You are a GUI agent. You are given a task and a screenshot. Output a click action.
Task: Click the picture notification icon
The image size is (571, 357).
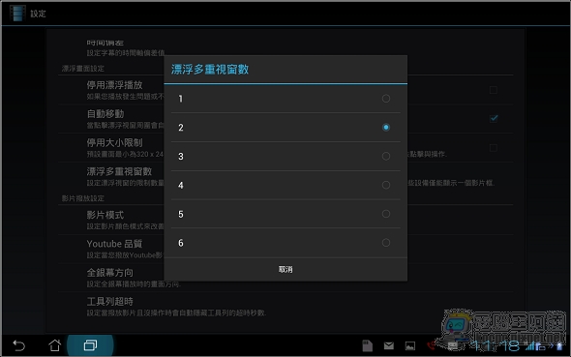tap(410, 345)
